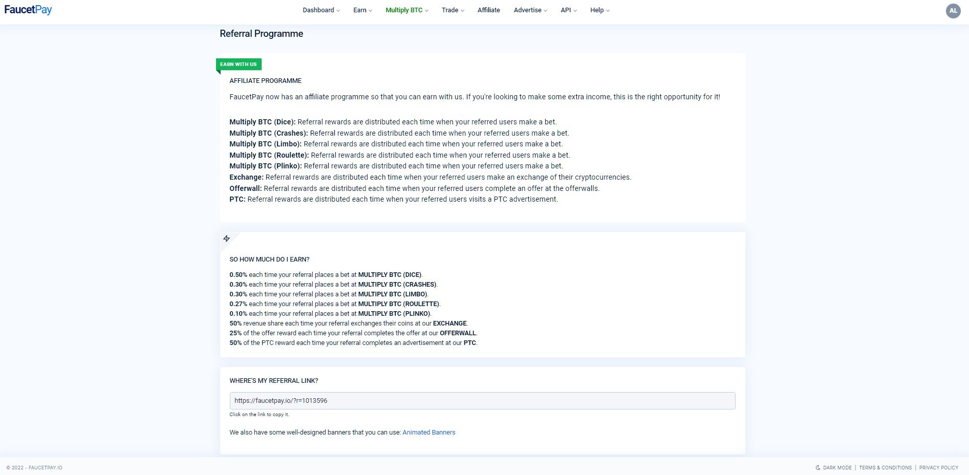969x475 pixels.
Task: Click 'SO HOW MUCH DO I EARN?' heading
Action: (269, 260)
